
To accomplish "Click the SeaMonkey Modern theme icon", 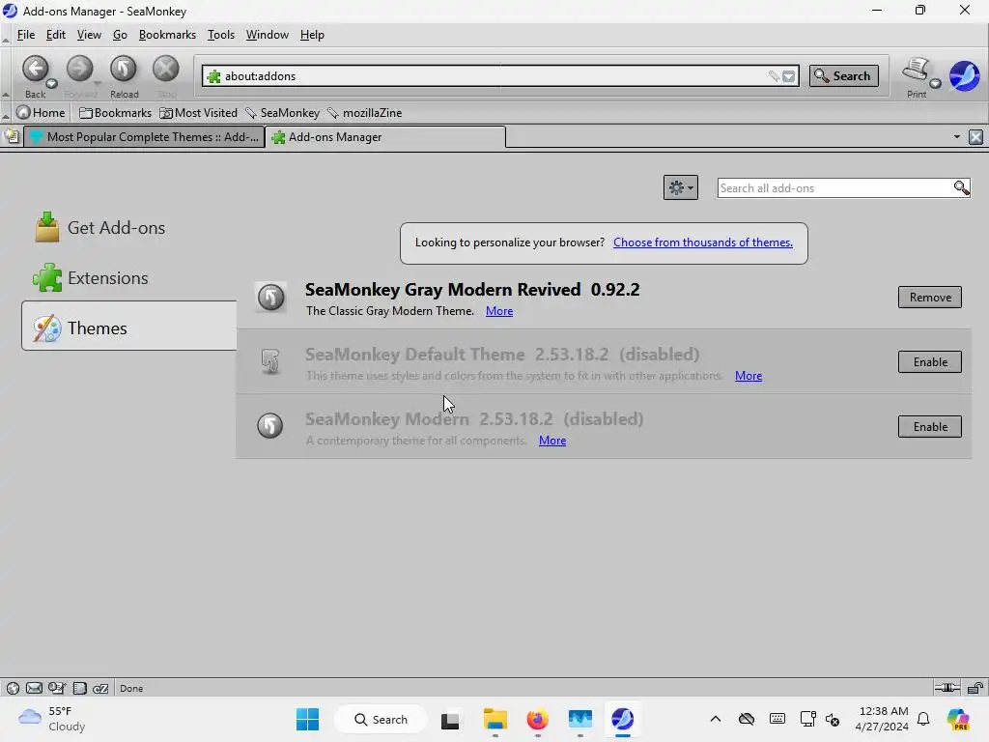I will tap(270, 425).
